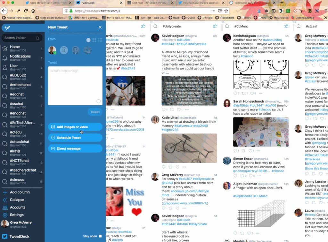Click into the "What's happening?" text box
The width and height of the screenshot is (328, 242).
click(75, 86)
